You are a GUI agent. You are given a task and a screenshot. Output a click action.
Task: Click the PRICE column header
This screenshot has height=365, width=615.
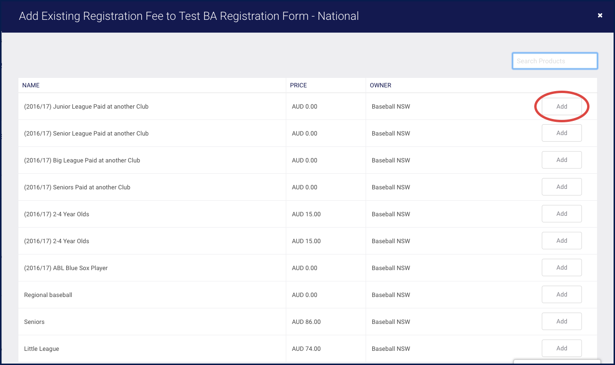pyautogui.click(x=299, y=85)
